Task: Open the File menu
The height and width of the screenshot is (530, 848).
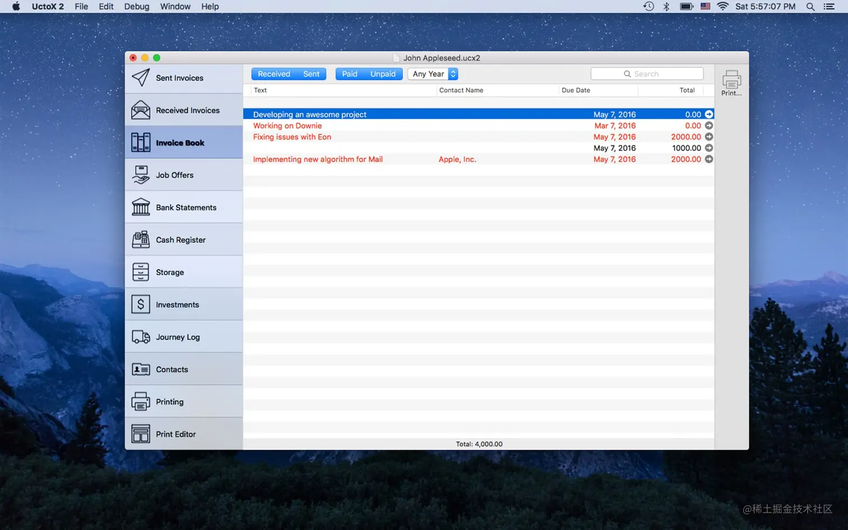Action: click(x=81, y=6)
